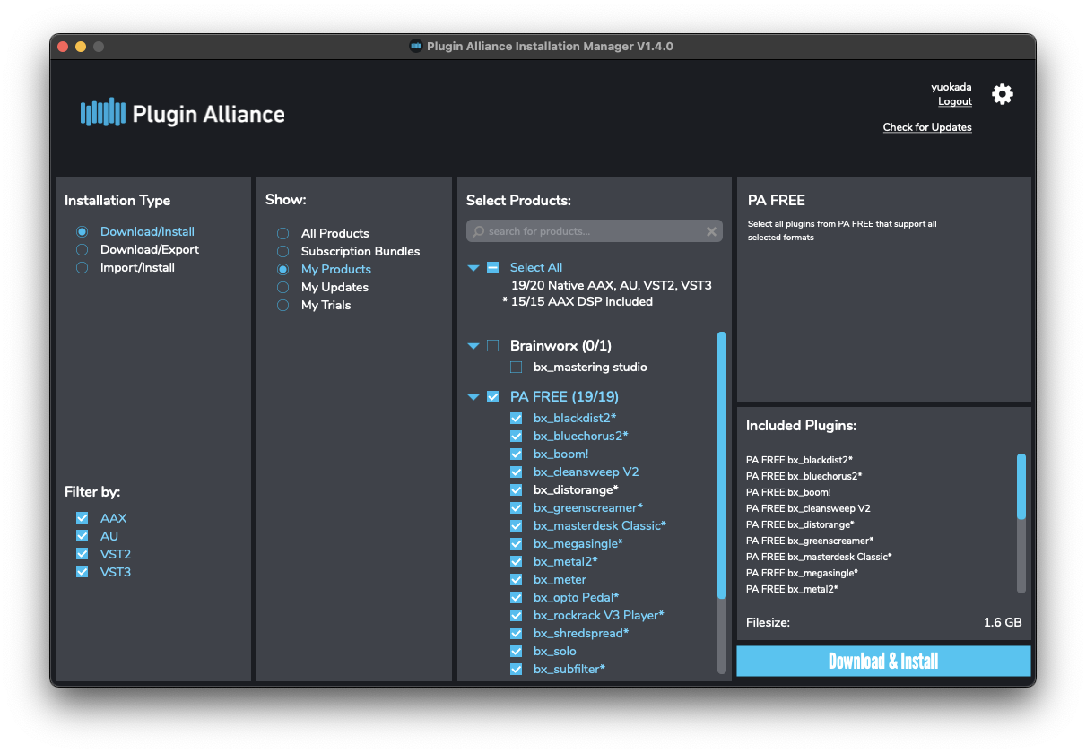Collapse the Select All section arrow

pos(473,268)
